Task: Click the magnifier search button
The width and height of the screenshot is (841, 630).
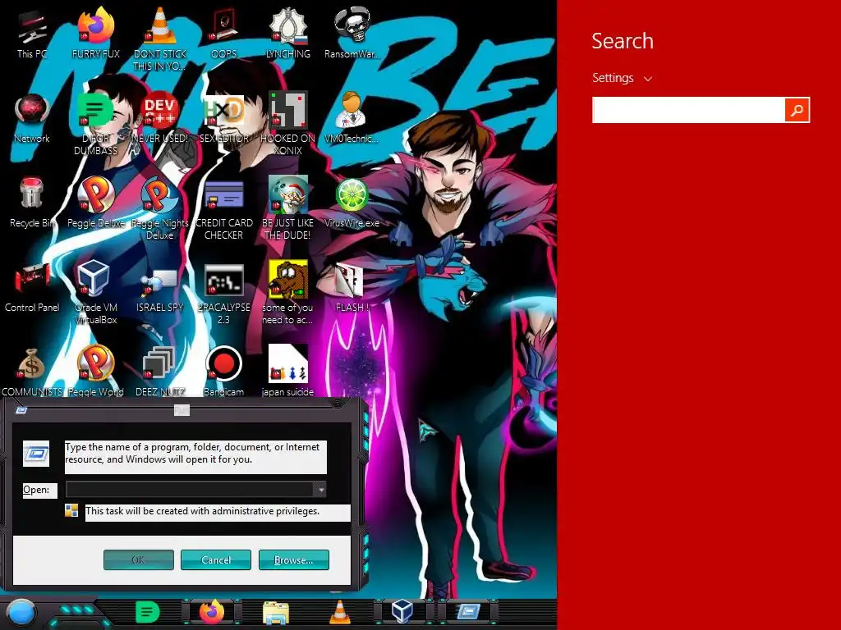Action: coord(797,110)
